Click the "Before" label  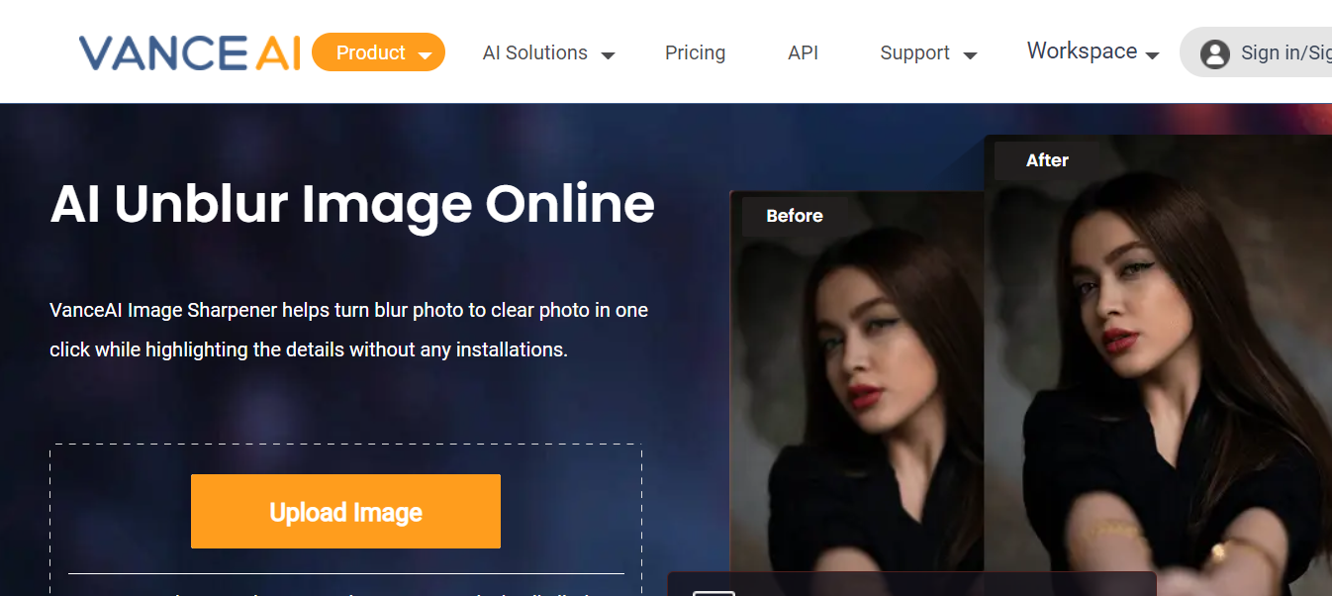795,216
